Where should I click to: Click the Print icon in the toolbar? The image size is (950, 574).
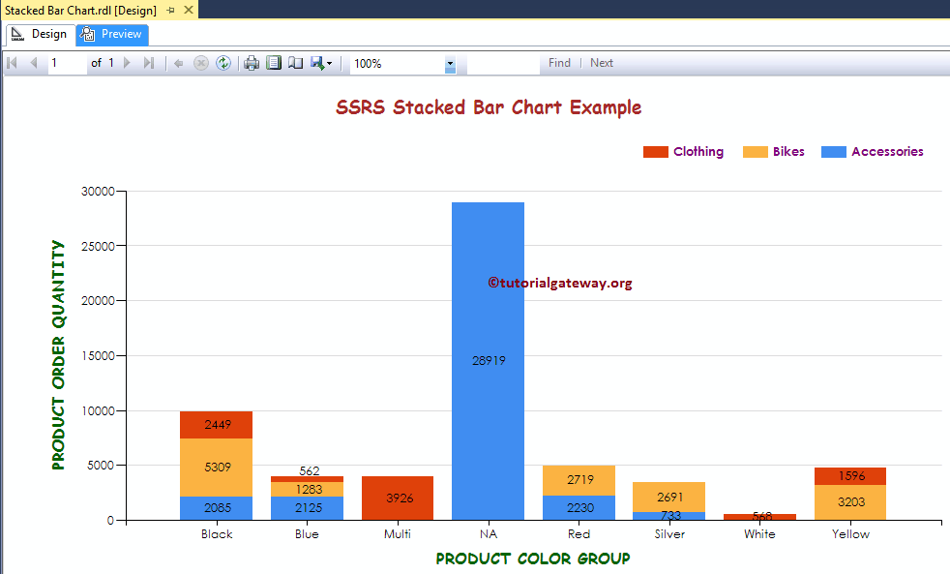(252, 62)
